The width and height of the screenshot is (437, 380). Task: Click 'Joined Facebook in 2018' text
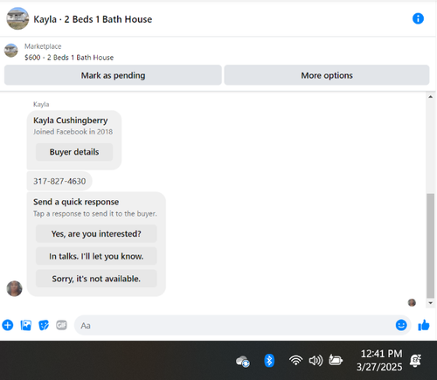point(73,132)
